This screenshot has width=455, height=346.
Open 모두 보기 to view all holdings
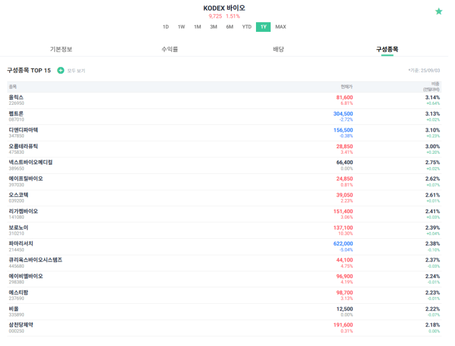[76, 71]
